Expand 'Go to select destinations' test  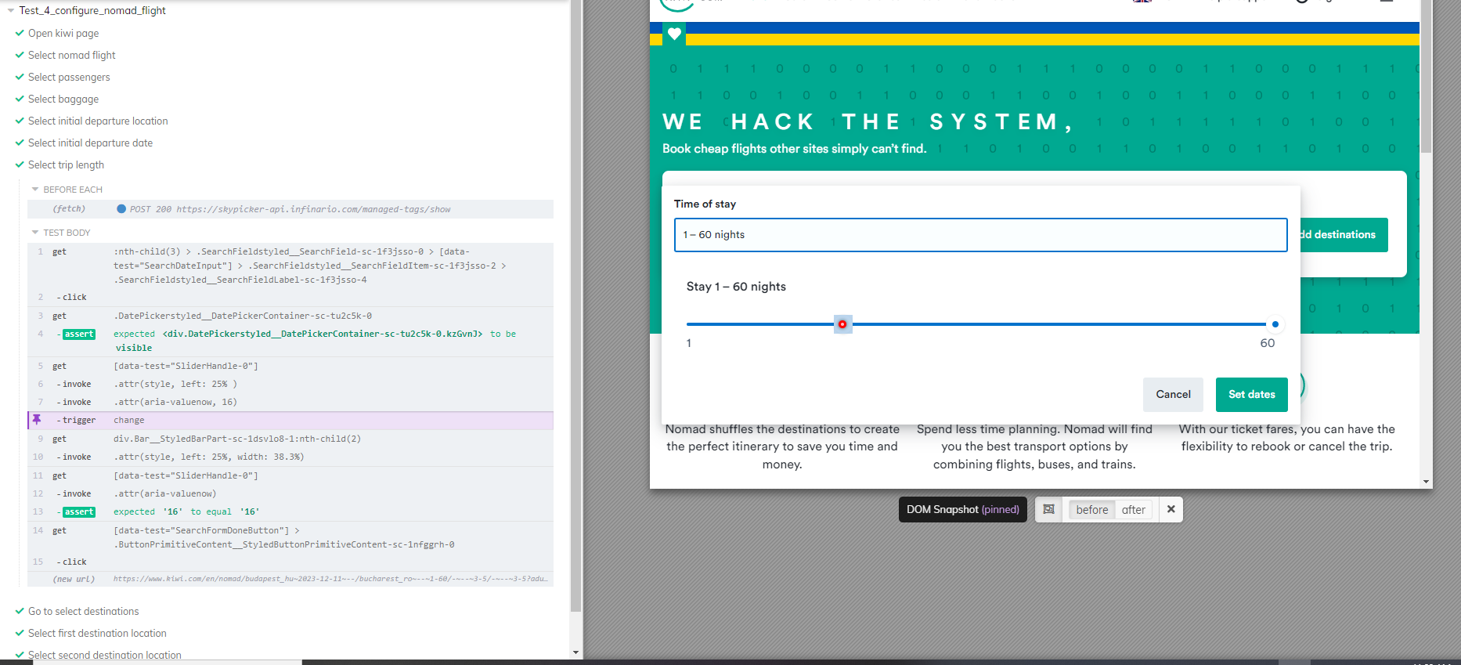tap(83, 611)
